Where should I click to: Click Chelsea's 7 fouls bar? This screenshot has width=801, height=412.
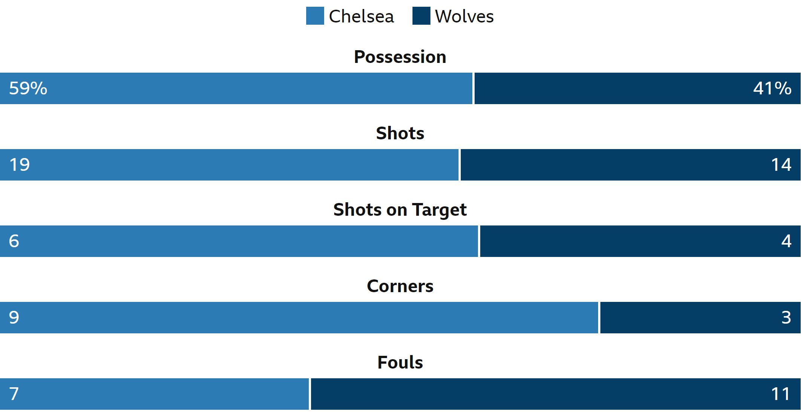pyautogui.click(x=154, y=394)
